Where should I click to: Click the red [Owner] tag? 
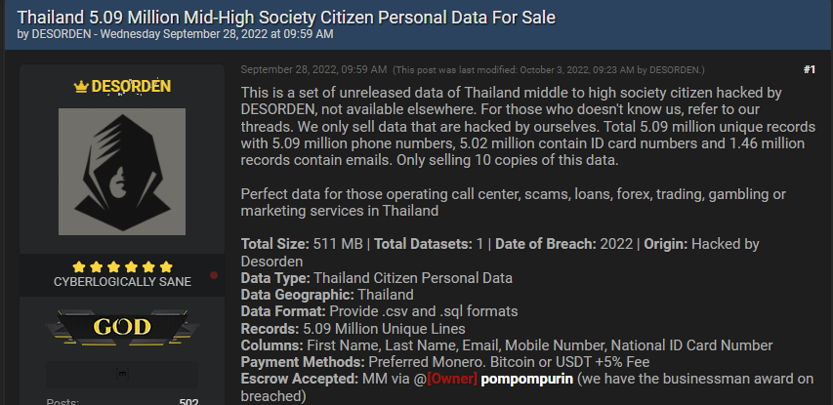[452, 379]
